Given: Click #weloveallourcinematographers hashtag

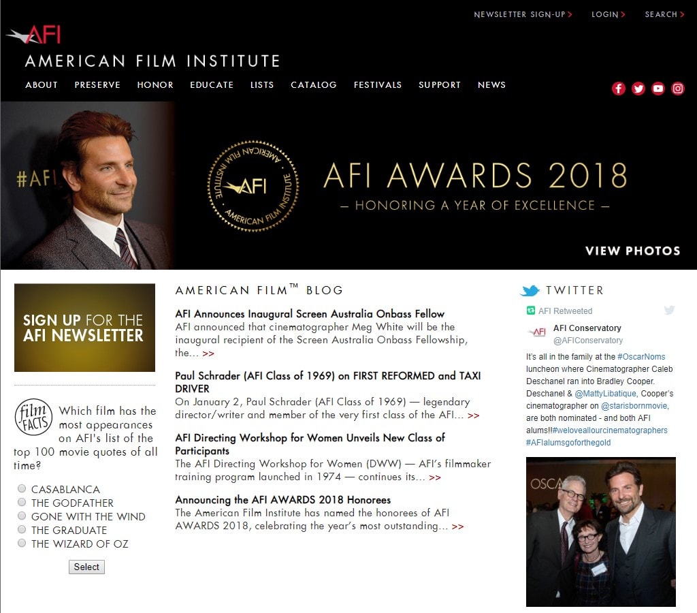Looking at the screenshot, I should [610, 430].
